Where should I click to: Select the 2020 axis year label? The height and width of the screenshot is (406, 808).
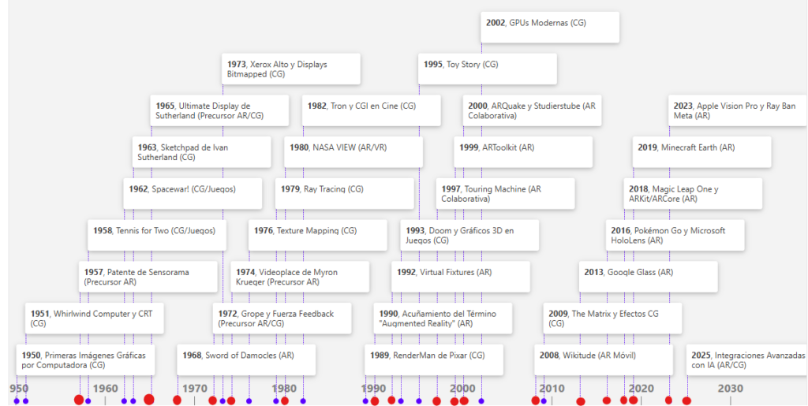coord(641,389)
